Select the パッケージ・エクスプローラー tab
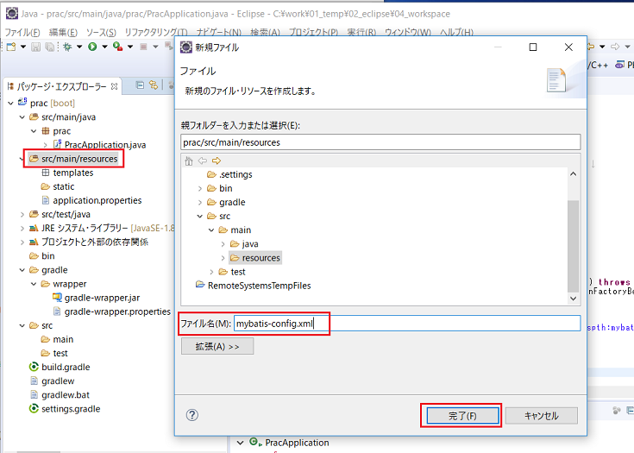Viewport: 634px width, 453px height. (x=61, y=86)
